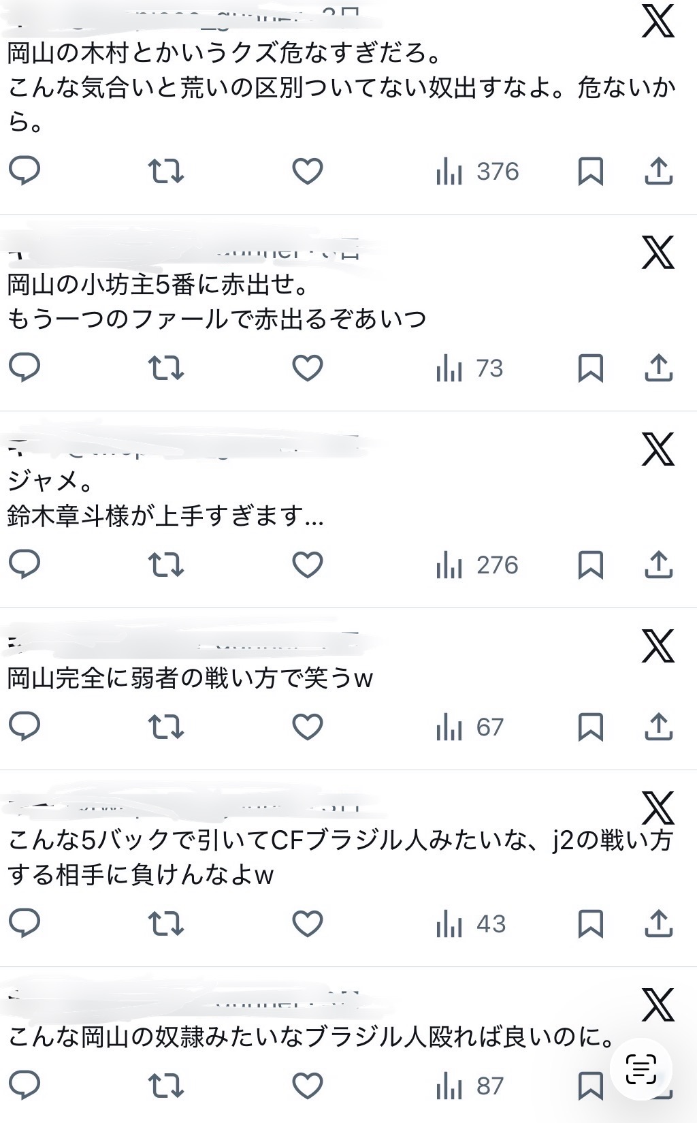Share the tweet with 43 views
The height and width of the screenshot is (1123, 697).
(658, 923)
